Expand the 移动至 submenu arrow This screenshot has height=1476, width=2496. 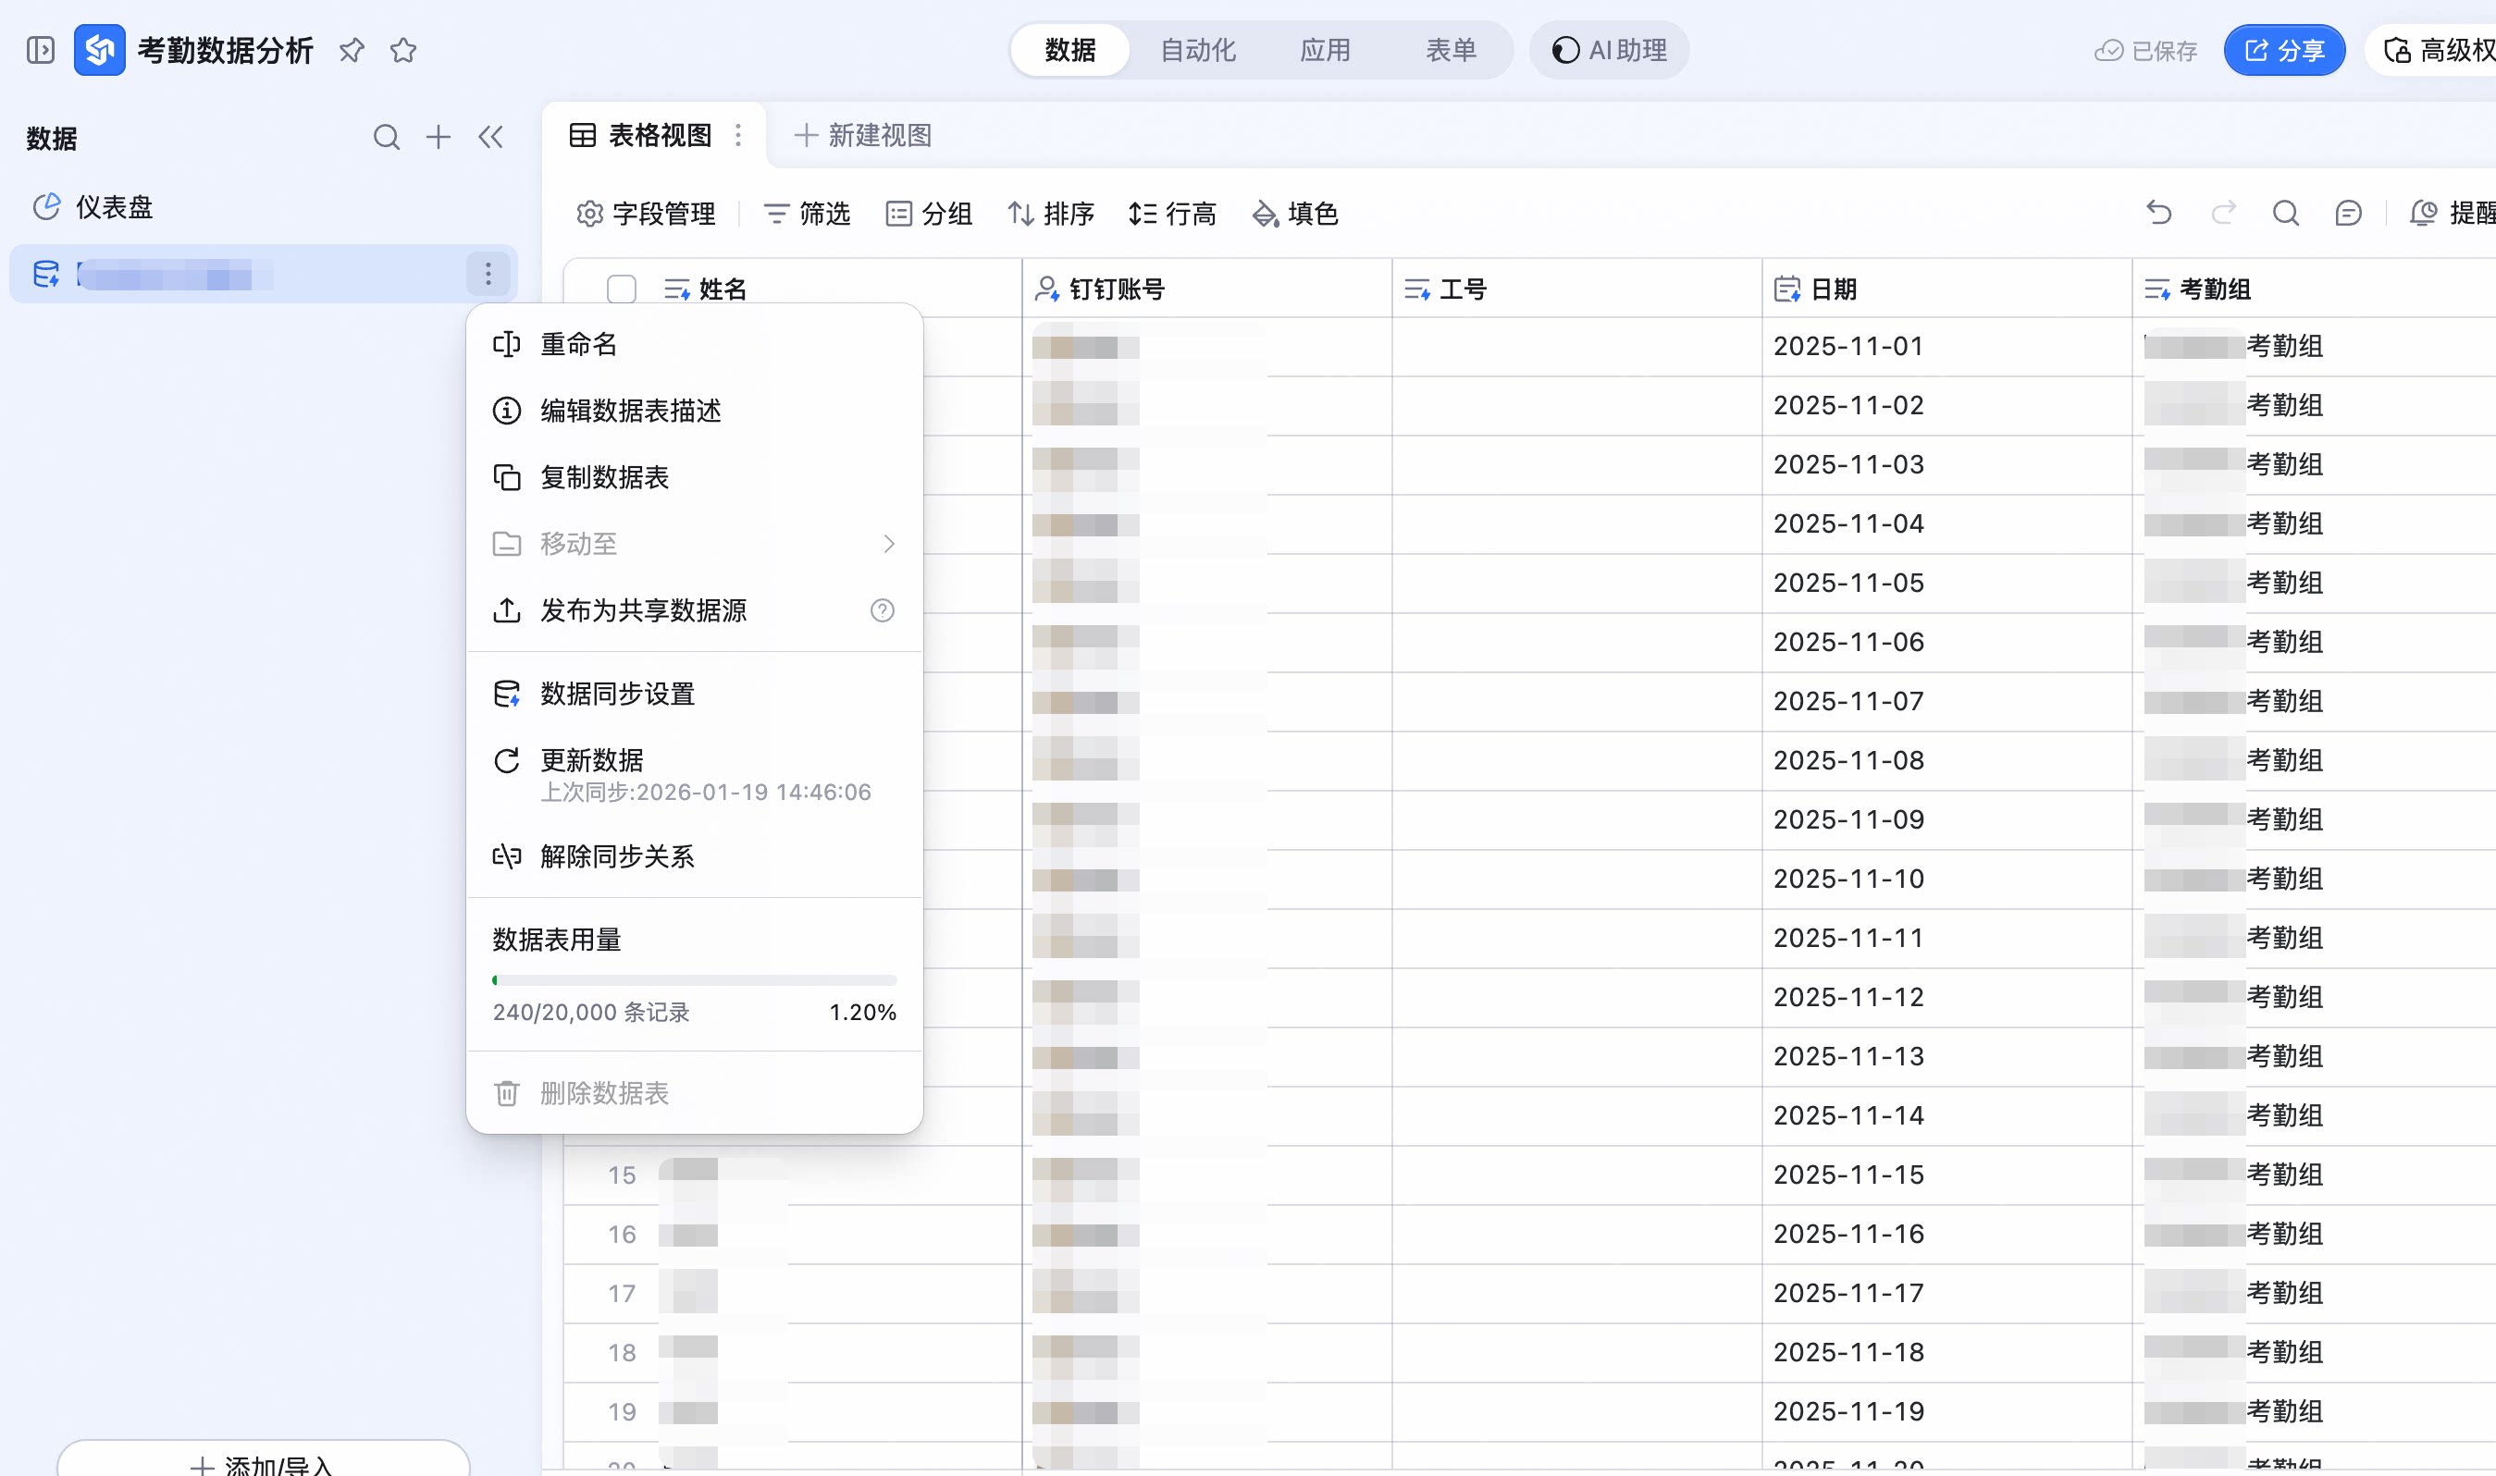pyautogui.click(x=889, y=544)
